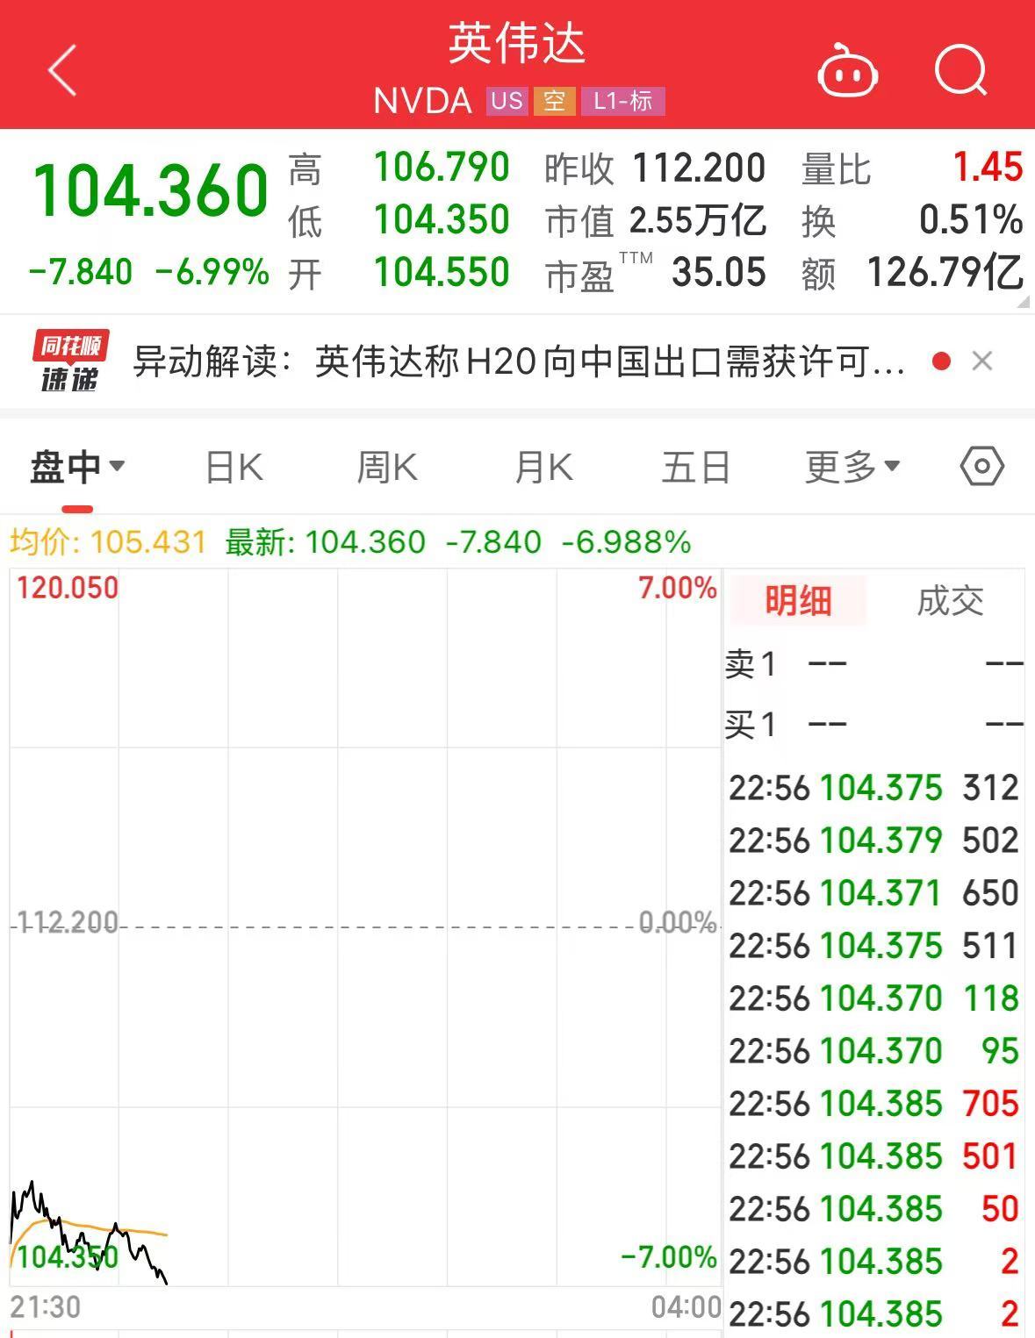The height and width of the screenshot is (1338, 1035).
Task: Tap the 120.050 upper chart label
Action: pyautogui.click(x=68, y=587)
